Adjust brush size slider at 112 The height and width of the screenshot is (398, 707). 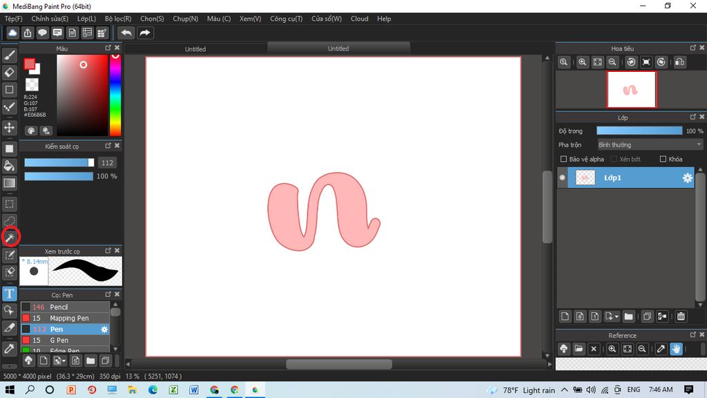pyautogui.click(x=59, y=162)
